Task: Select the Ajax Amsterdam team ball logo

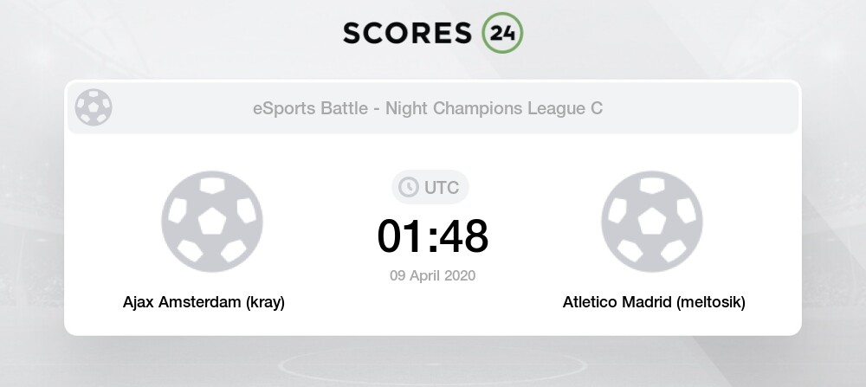Action: [212, 222]
